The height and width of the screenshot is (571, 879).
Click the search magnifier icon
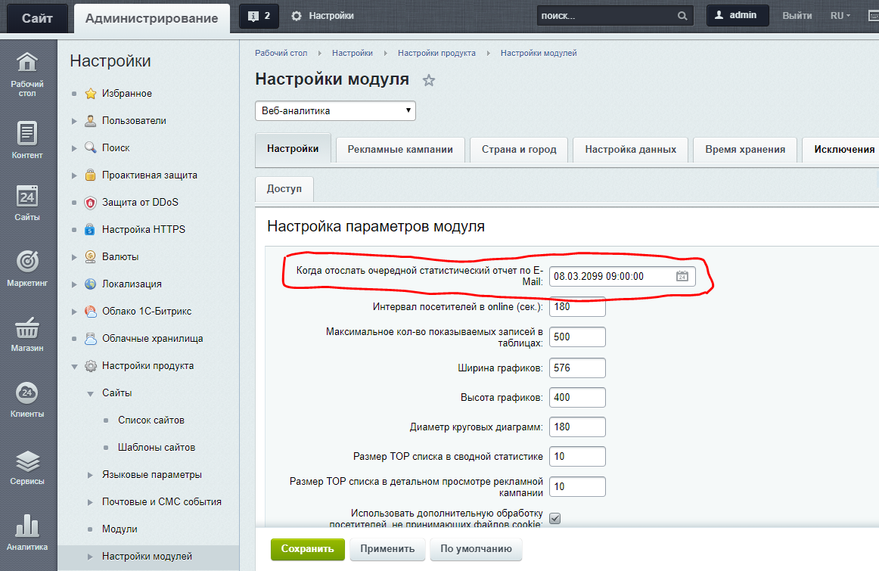point(682,16)
